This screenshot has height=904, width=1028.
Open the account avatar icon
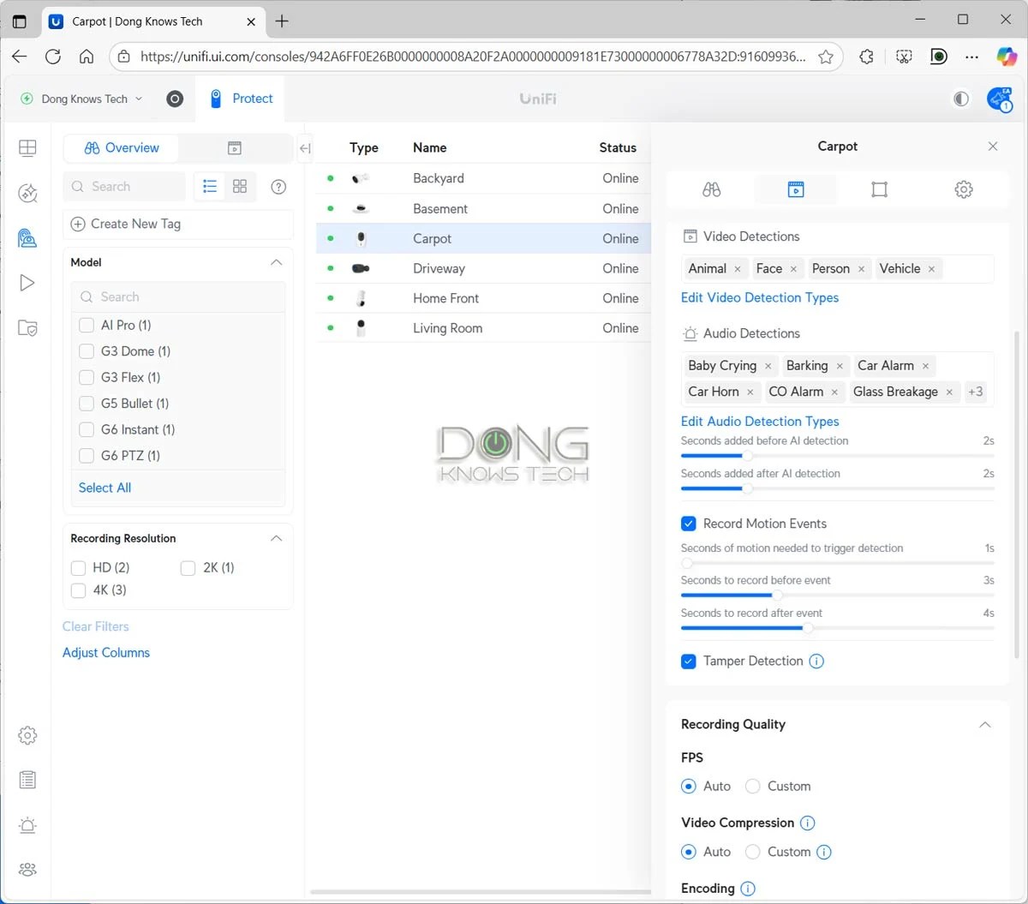[999, 99]
